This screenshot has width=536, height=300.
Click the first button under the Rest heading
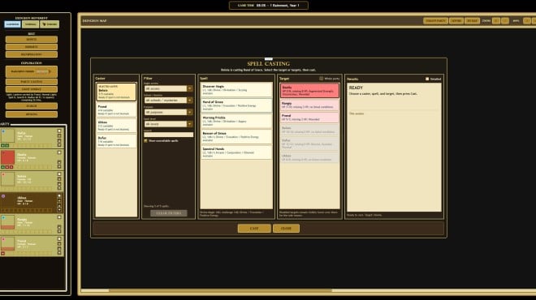[32, 40]
